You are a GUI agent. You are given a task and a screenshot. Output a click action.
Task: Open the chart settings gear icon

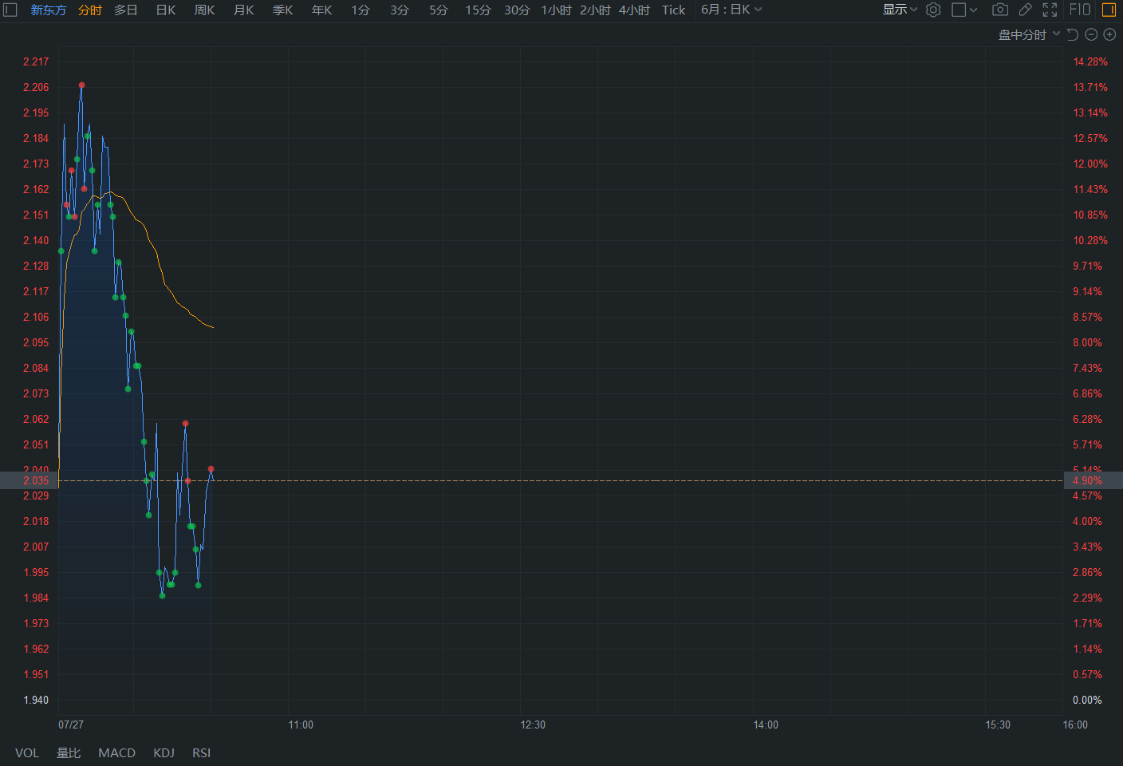[933, 10]
